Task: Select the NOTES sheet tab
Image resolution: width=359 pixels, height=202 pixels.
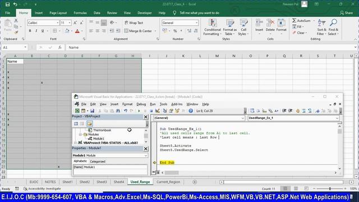Action: [x=50, y=182]
